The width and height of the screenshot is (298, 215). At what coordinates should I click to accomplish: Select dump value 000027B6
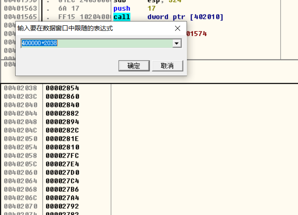pyautogui.click(x=62, y=189)
